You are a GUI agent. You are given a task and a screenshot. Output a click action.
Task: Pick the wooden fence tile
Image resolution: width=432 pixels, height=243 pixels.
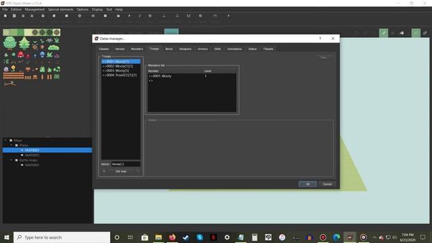tap(13, 76)
